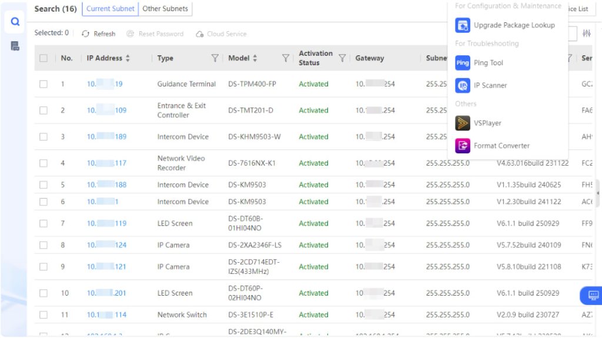Click the DS-7616NX-K1 model cell
Image resolution: width=602 pixels, height=338 pixels.
click(x=252, y=163)
